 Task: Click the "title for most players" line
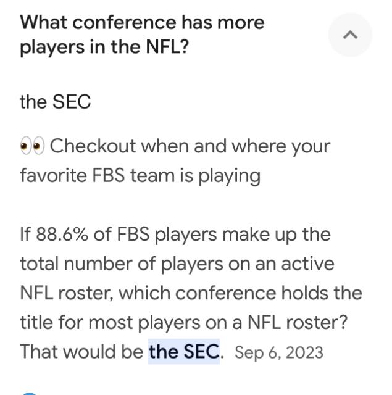185,322
